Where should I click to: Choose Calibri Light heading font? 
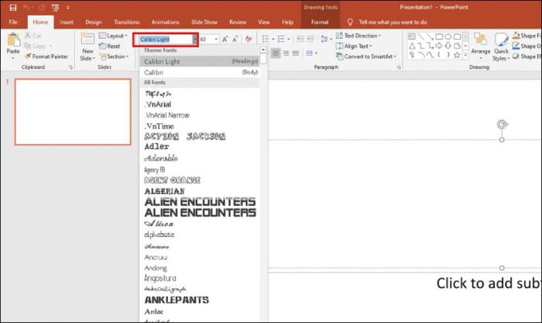point(200,61)
